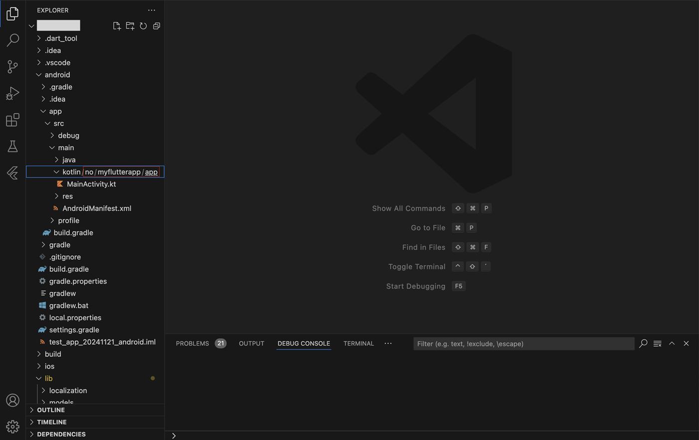Click the Toggle Terminal hint text
699x440 pixels.
coord(417,267)
